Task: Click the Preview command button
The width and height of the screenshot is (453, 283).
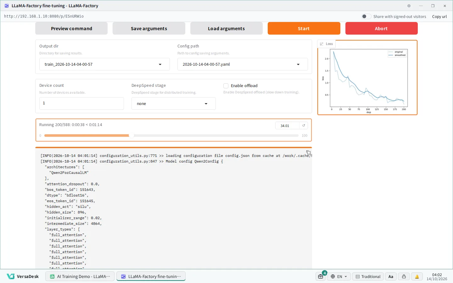Action: (71, 28)
